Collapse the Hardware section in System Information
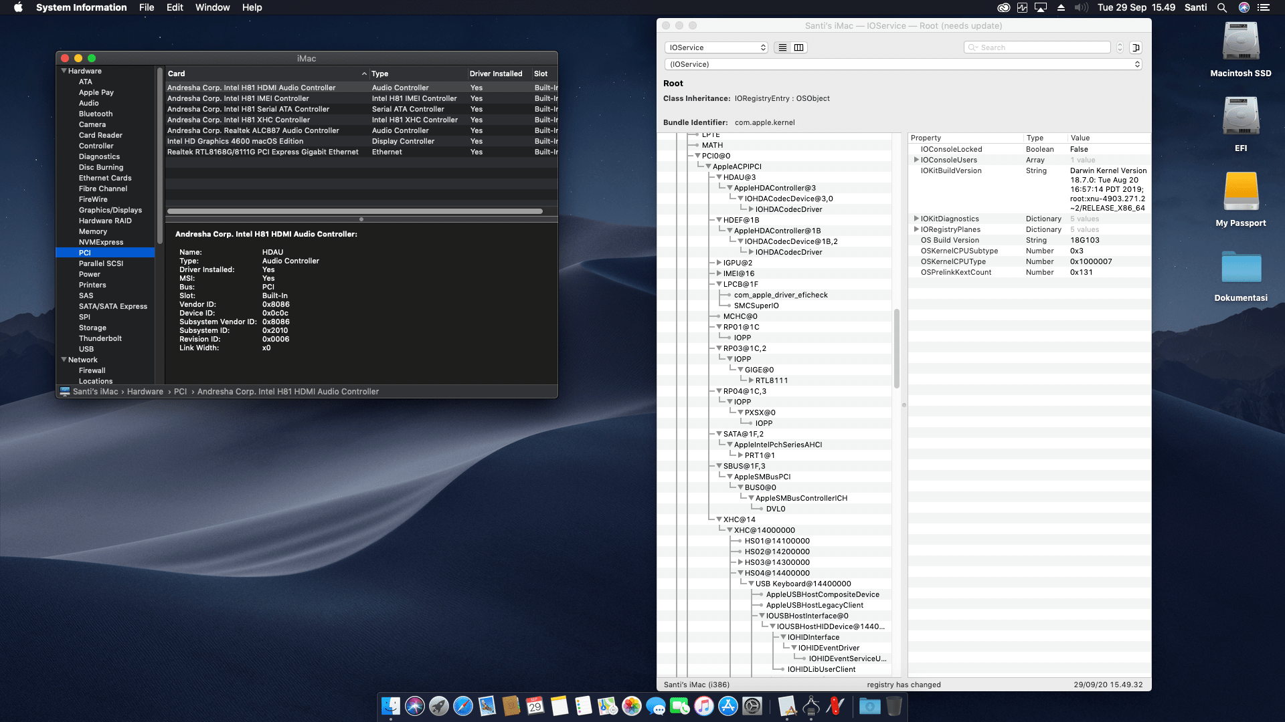The image size is (1285, 722). click(x=64, y=71)
